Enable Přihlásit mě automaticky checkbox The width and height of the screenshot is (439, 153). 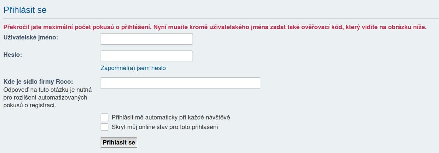tap(104, 118)
